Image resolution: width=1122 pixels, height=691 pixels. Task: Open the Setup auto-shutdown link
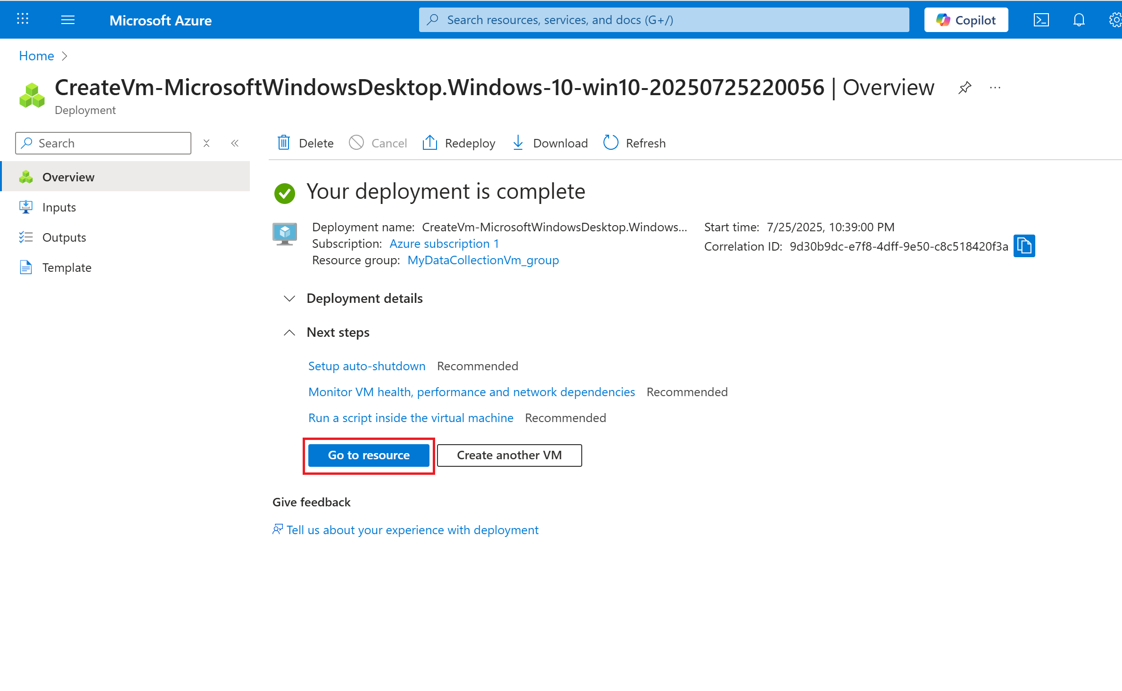point(366,366)
